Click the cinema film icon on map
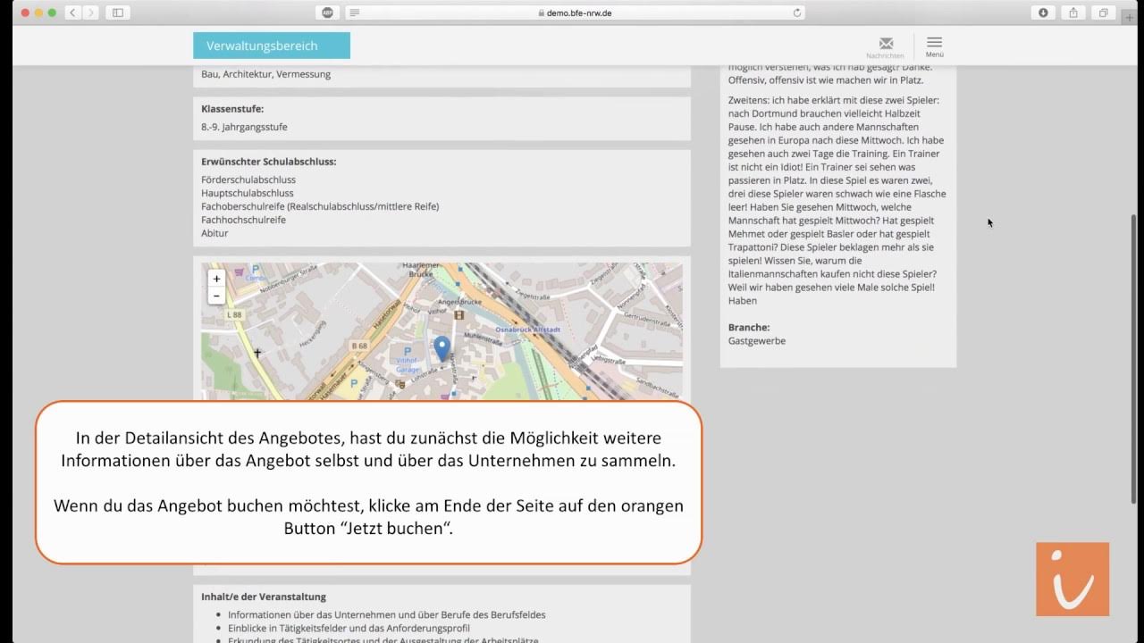The image size is (1144, 643). [459, 314]
